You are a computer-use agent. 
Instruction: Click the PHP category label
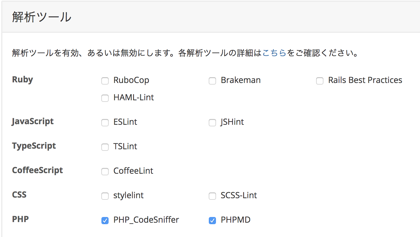21,219
